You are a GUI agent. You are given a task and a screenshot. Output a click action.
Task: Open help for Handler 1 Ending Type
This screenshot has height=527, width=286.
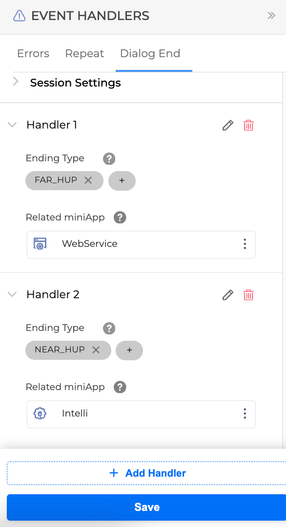pyautogui.click(x=109, y=158)
